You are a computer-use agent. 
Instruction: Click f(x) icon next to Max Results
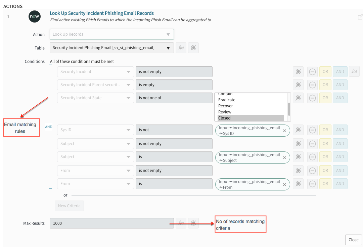pyautogui.click(x=181, y=223)
